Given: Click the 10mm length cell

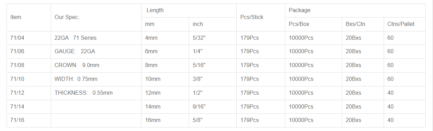Looking at the screenshot, I should 165,79.
